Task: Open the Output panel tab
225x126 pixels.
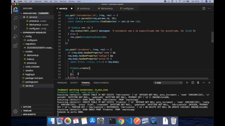Action: [x=74, y=83]
